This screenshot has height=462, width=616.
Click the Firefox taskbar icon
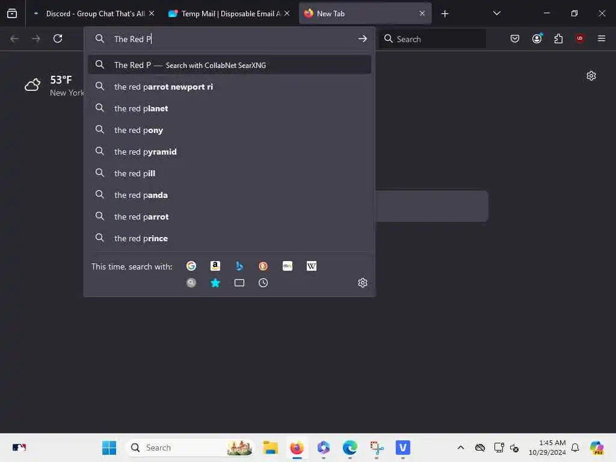tap(297, 448)
